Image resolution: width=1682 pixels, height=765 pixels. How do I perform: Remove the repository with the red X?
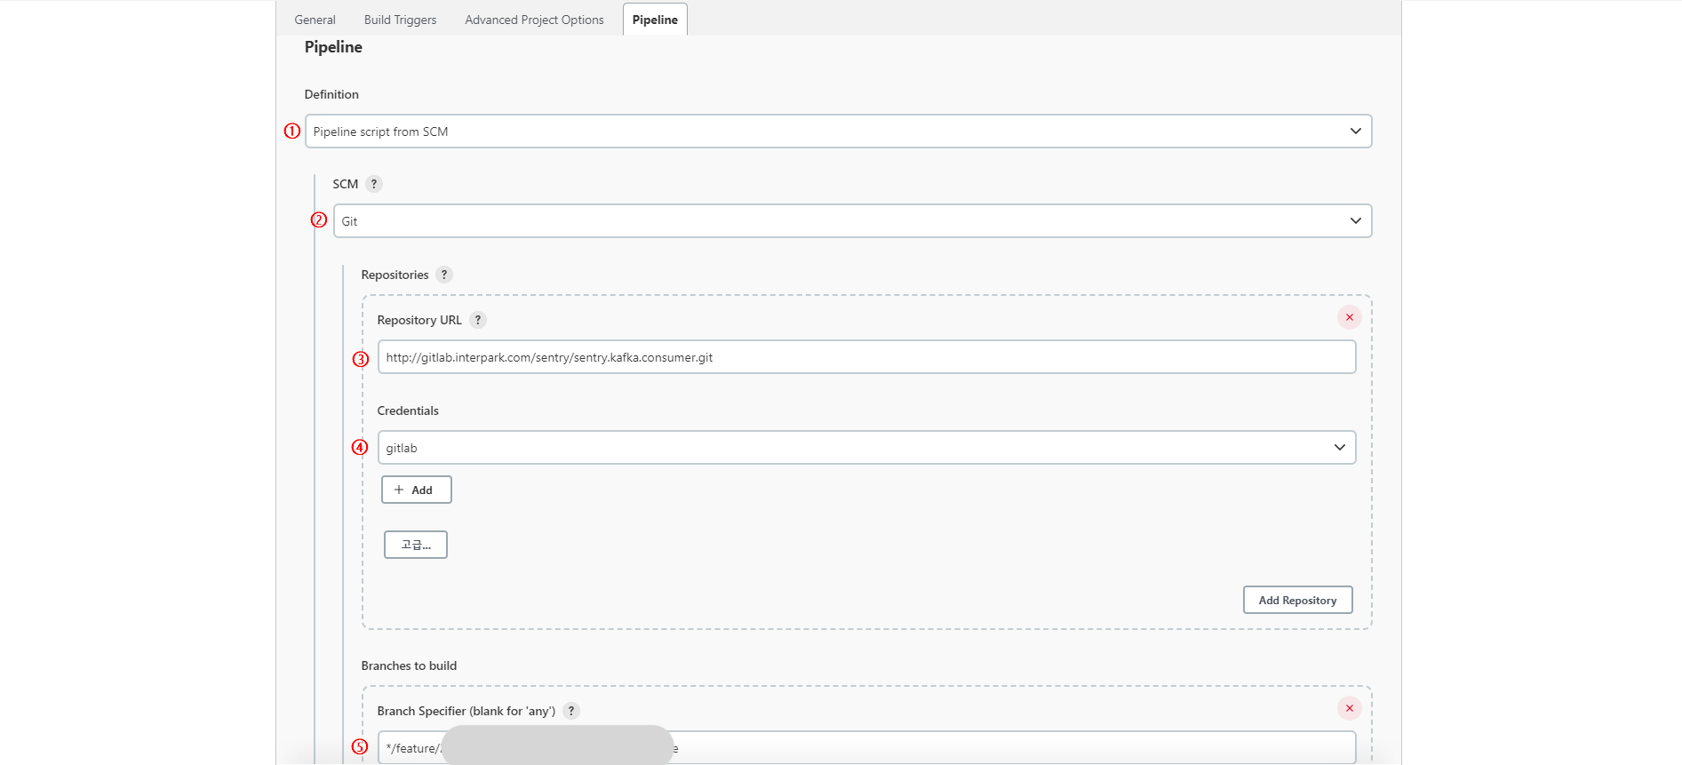coord(1349,317)
